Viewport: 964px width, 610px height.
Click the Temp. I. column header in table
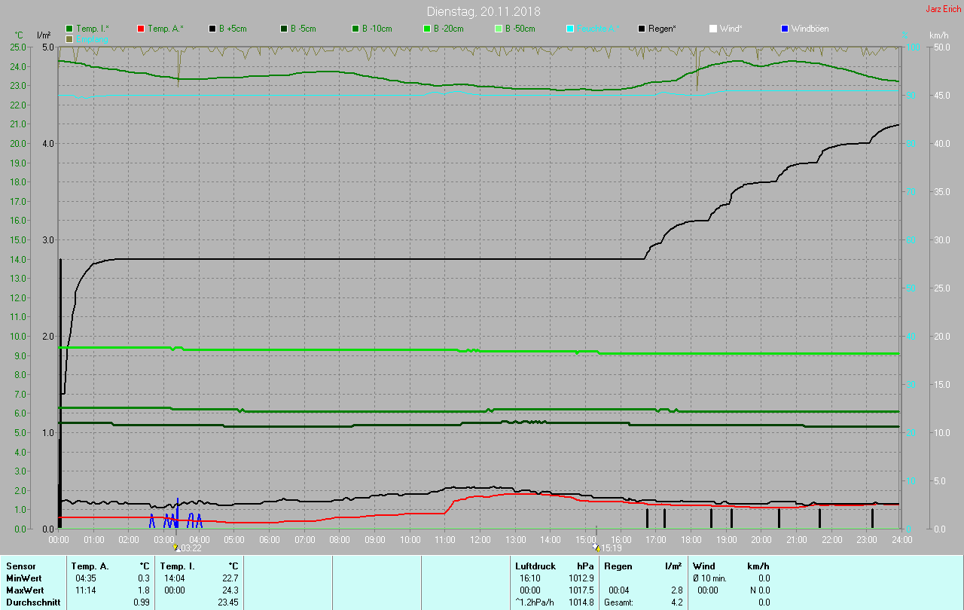pyautogui.click(x=178, y=566)
